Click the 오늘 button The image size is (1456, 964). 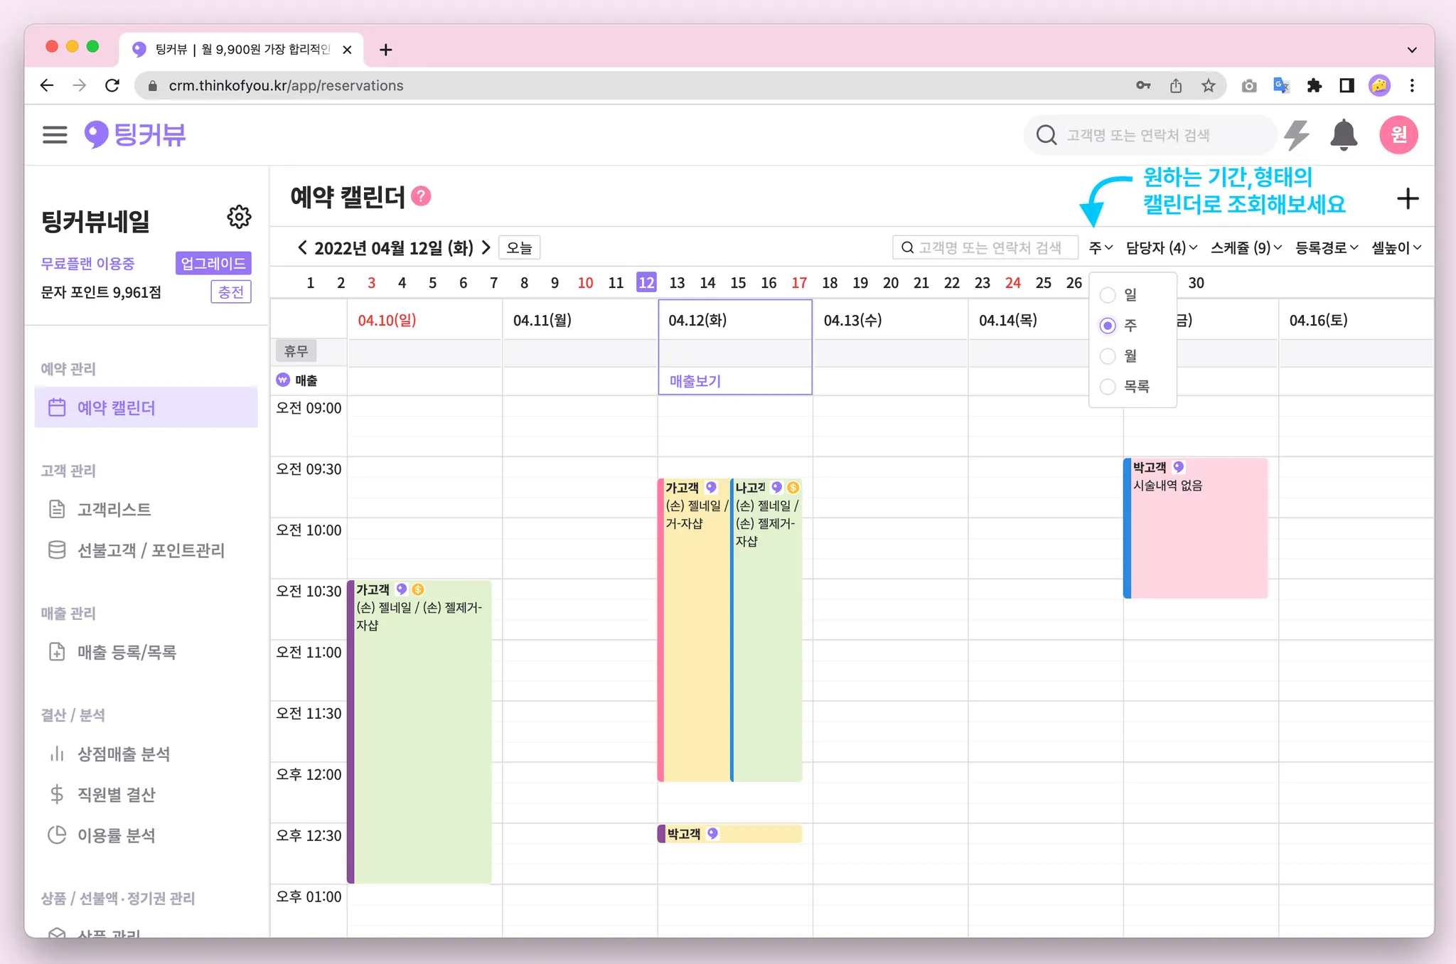tap(519, 248)
